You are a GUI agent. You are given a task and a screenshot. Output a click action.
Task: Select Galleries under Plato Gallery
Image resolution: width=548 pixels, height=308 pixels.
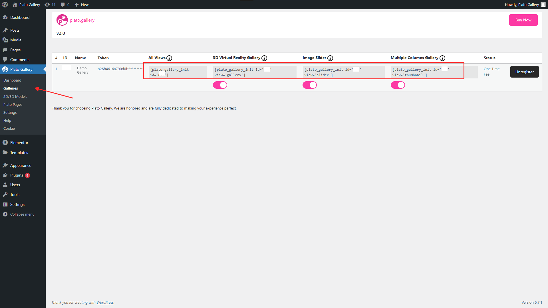(x=10, y=88)
